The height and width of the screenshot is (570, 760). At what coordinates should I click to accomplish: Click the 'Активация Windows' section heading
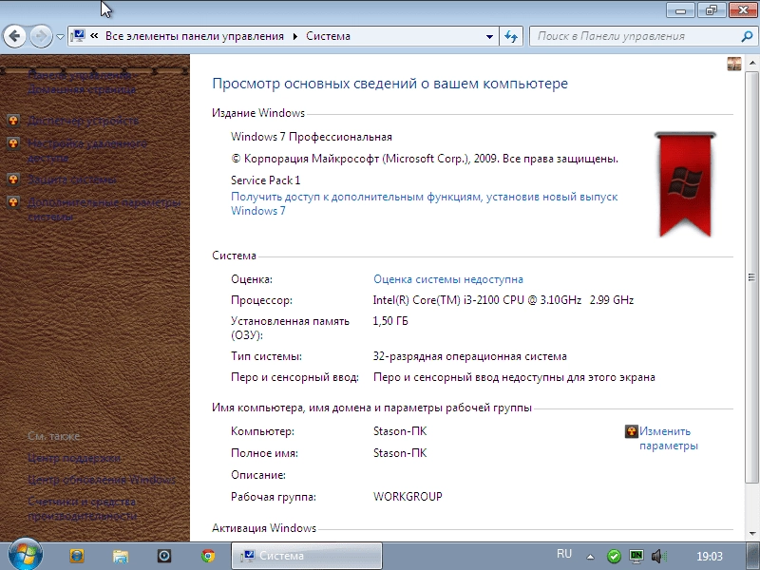(x=264, y=528)
